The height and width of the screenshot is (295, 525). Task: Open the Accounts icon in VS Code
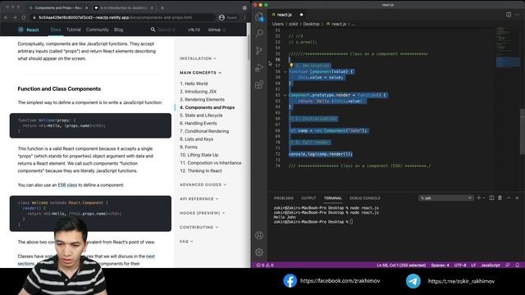click(x=259, y=235)
